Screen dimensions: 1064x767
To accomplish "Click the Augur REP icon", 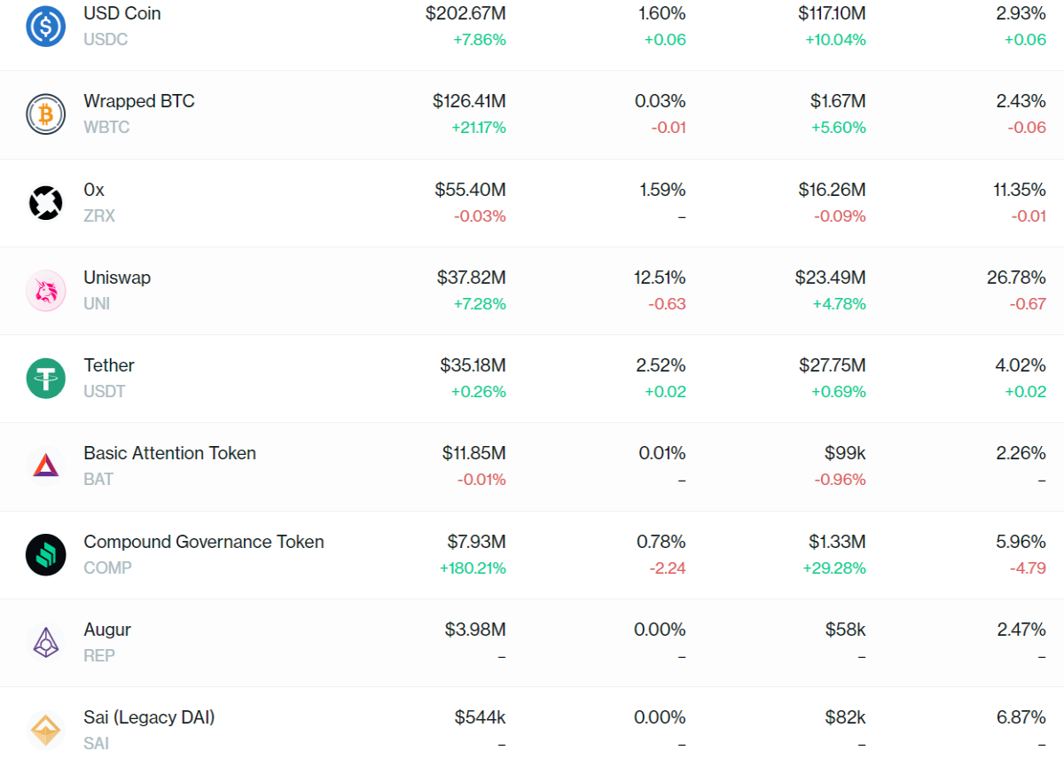I will pos(45,643).
